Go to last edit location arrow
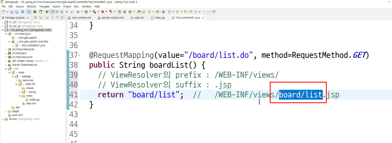Viewport: 392px width, 143px height. pyautogui.click(x=186, y=12)
